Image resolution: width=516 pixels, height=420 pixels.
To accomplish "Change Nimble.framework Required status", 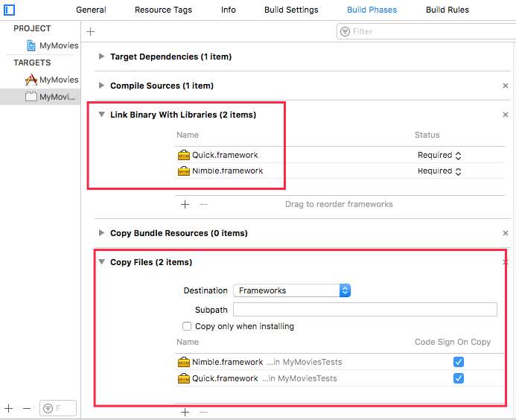I will 439,171.
